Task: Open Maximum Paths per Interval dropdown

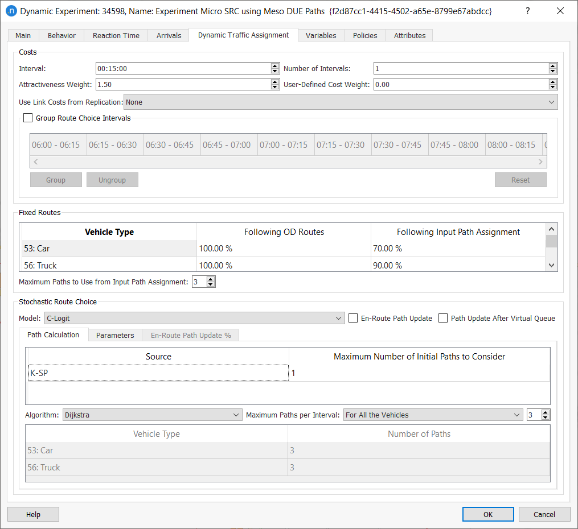Action: (433, 415)
